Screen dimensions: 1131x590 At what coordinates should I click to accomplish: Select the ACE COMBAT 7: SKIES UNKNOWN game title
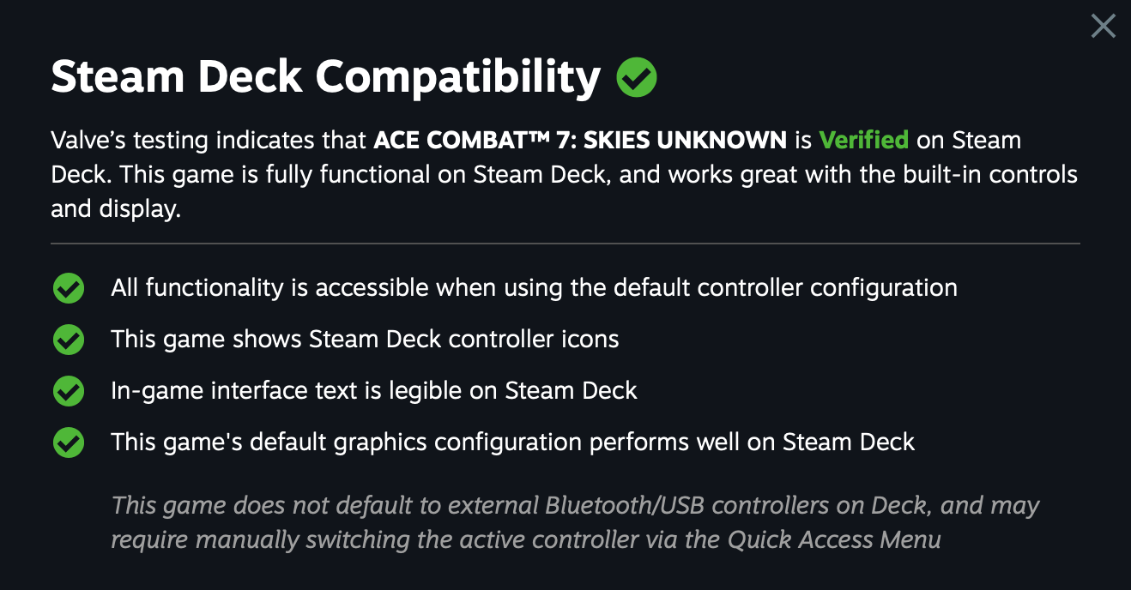580,140
